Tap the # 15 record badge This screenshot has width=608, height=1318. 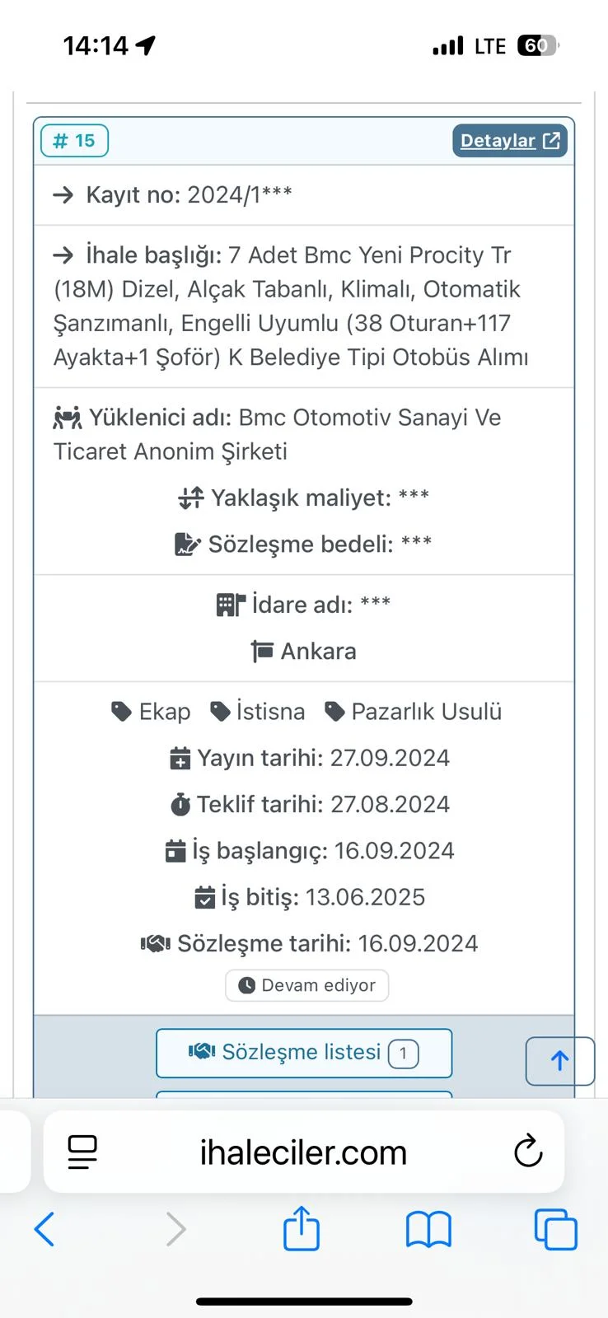74,141
